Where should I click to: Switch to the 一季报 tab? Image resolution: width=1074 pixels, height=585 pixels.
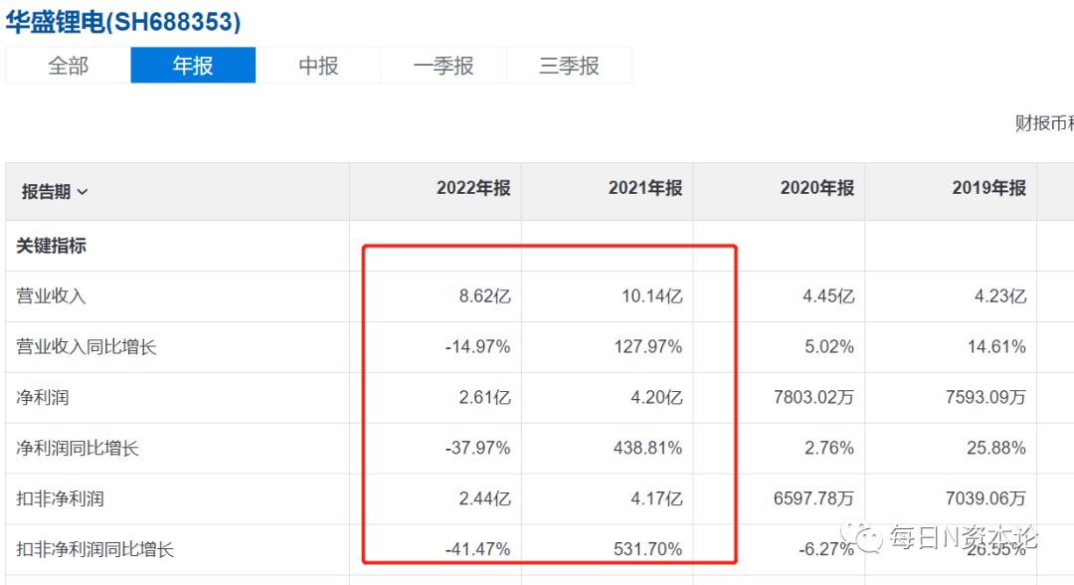point(444,66)
